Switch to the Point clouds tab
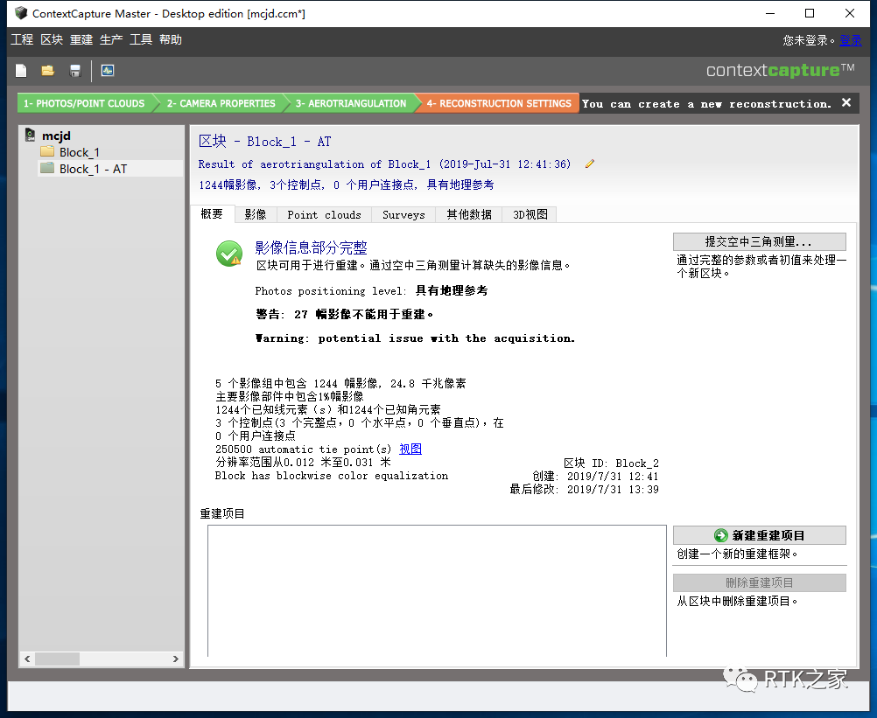Image resolution: width=877 pixels, height=718 pixels. pyautogui.click(x=325, y=214)
